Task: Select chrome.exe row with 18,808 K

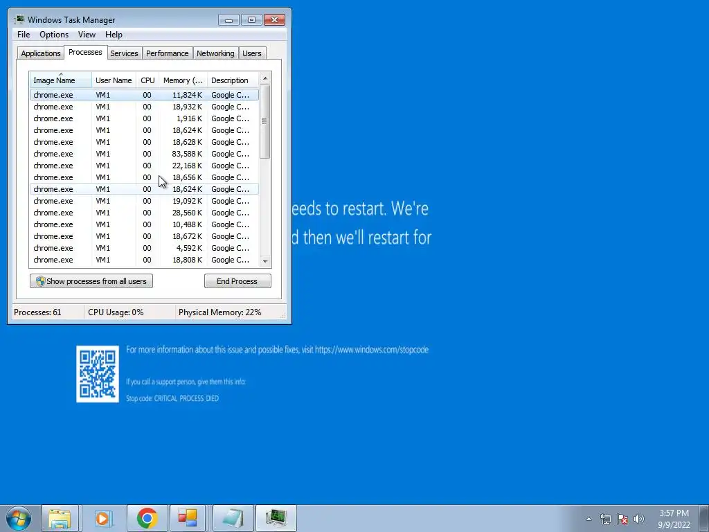Action: (144, 260)
